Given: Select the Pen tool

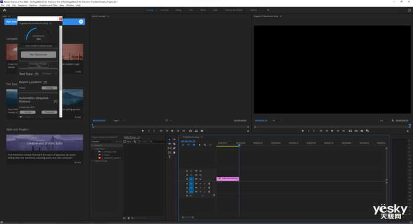Looking at the screenshot, I should tap(174, 148).
